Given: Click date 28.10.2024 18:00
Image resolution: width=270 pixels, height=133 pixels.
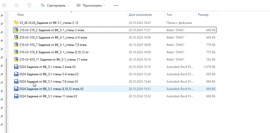Looking at the screenshot, I should pos(140,38).
